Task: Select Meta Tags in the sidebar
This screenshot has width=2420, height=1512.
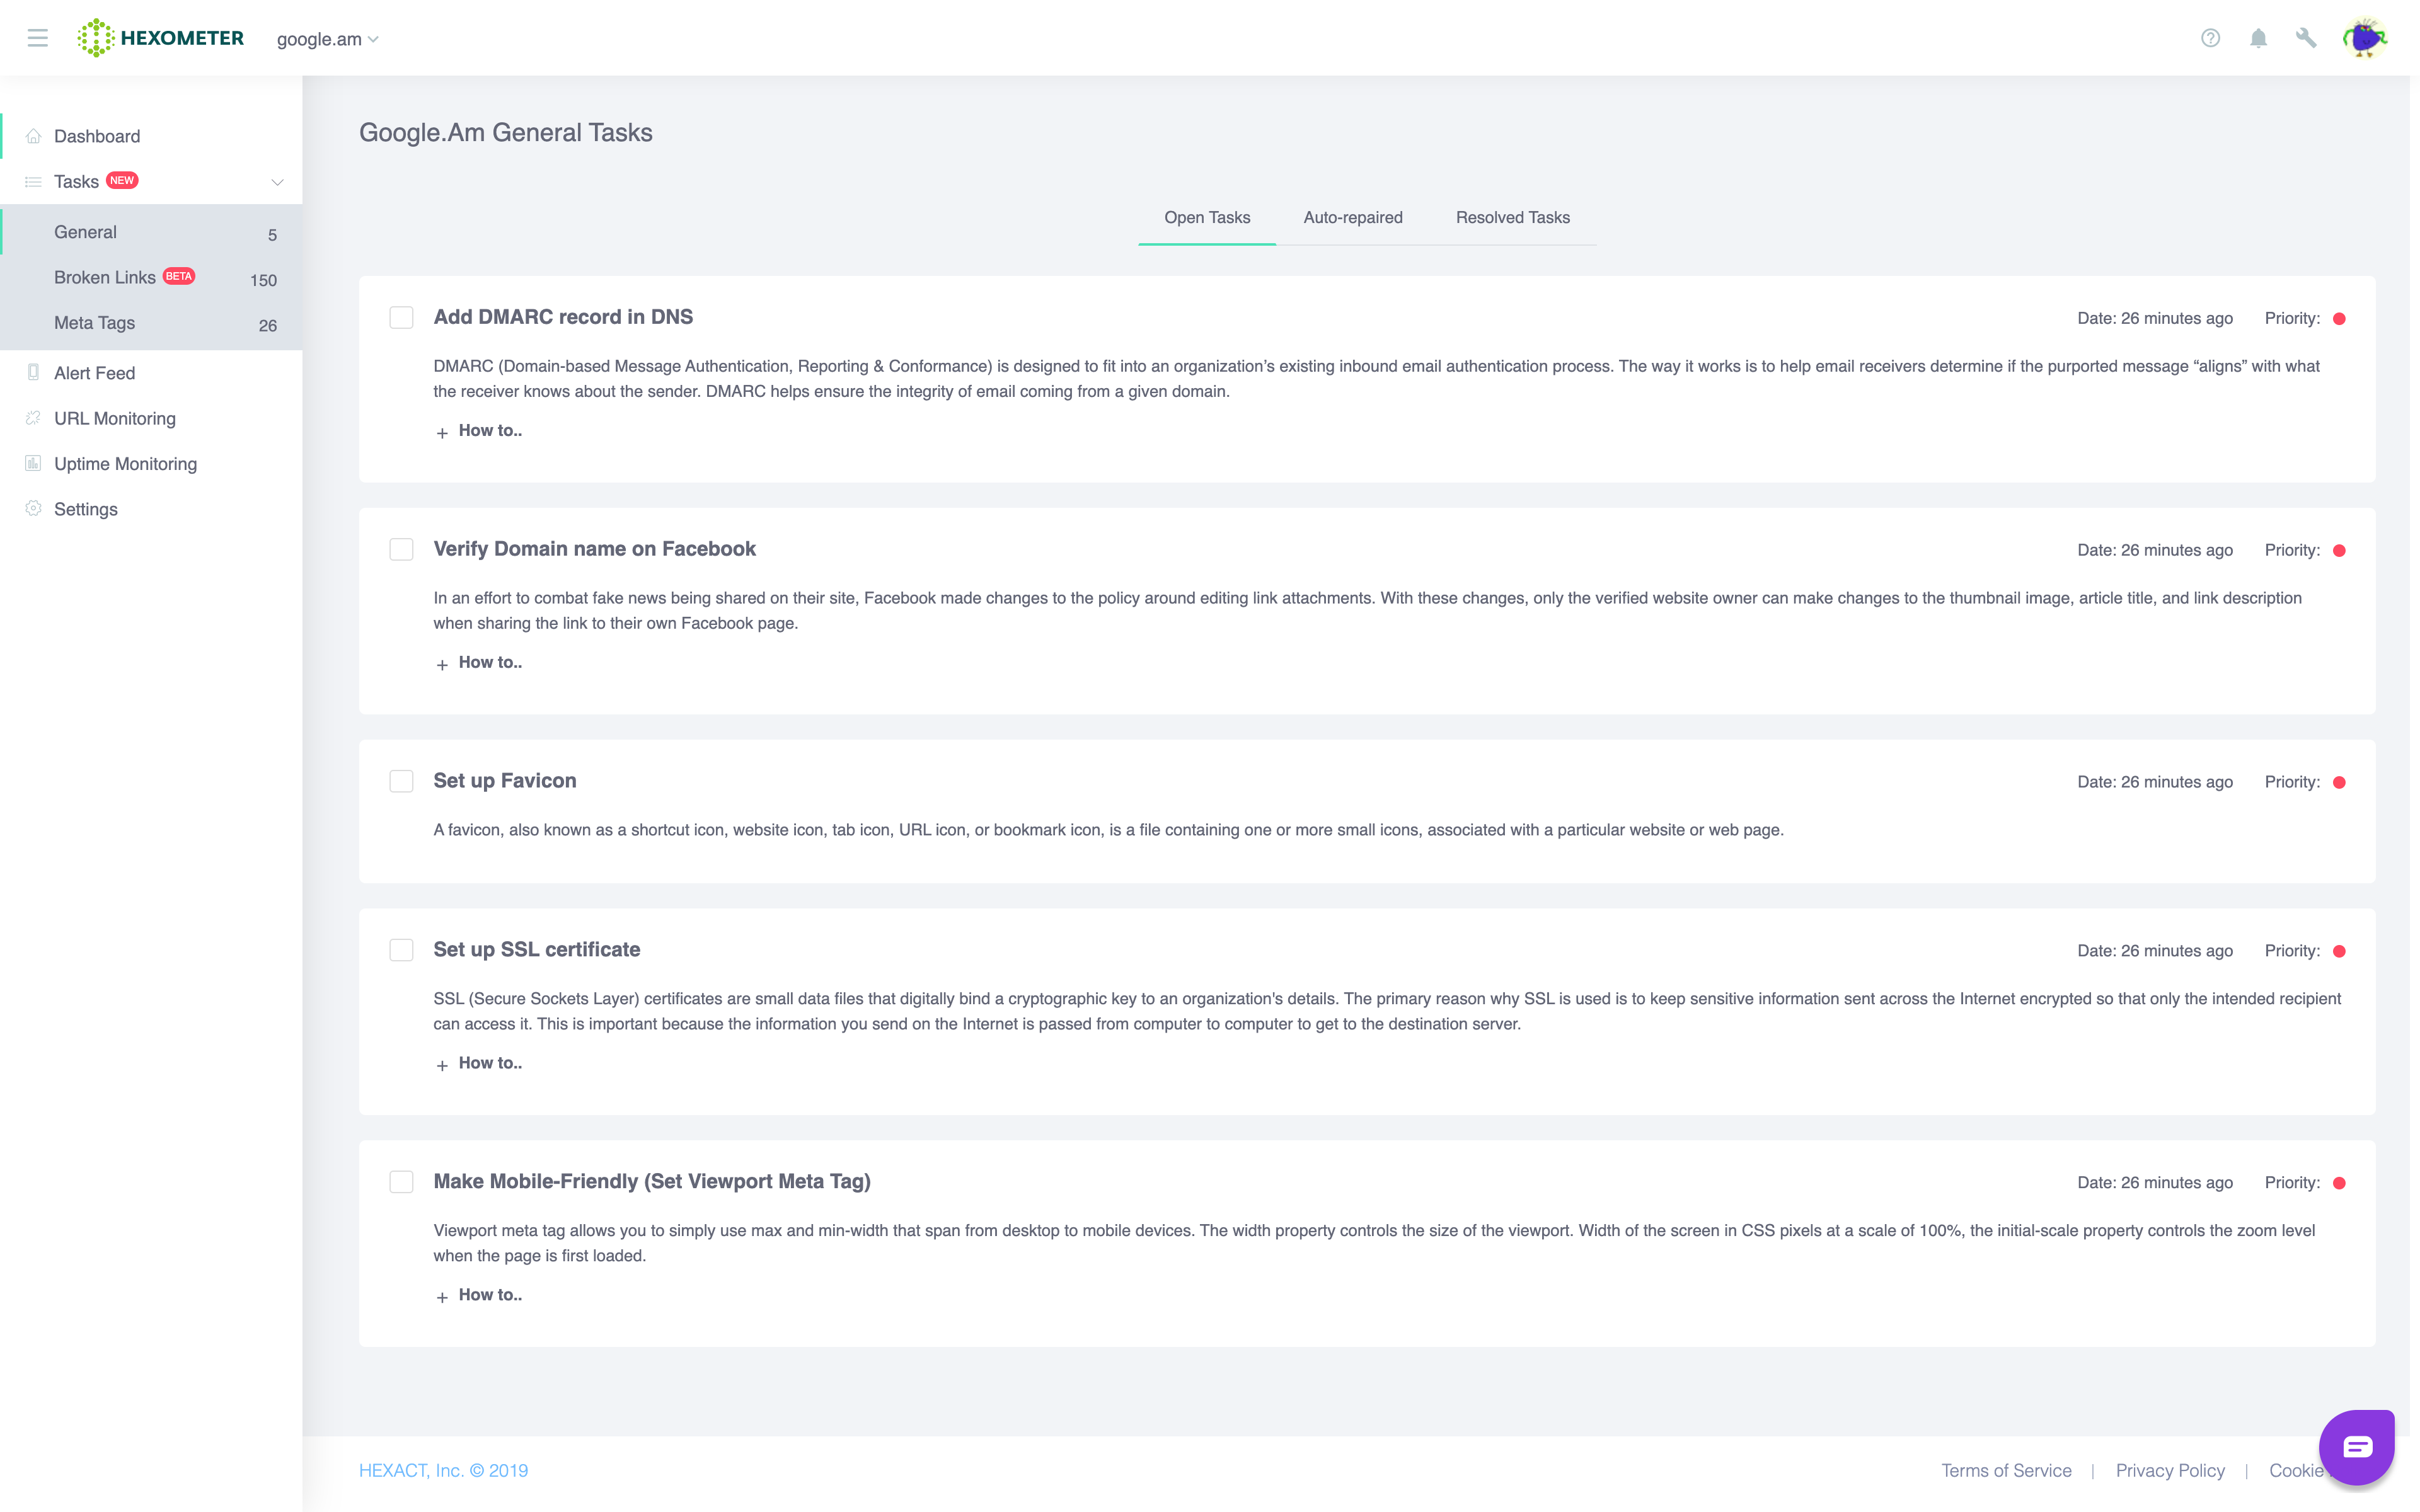Action: 151,323
